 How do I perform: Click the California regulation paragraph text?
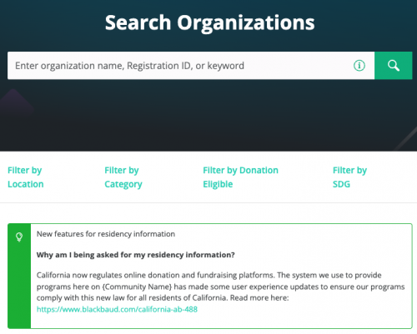click(221, 287)
